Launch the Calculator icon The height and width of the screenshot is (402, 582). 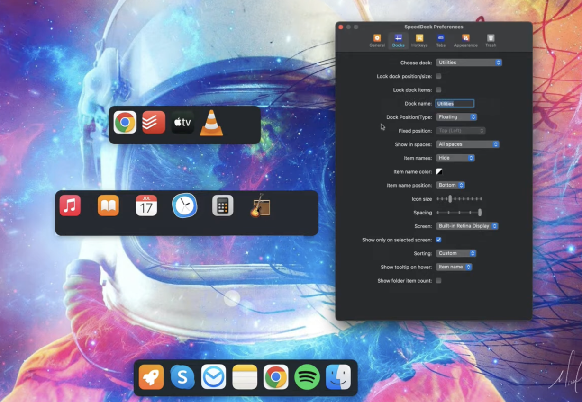pyautogui.click(x=223, y=206)
